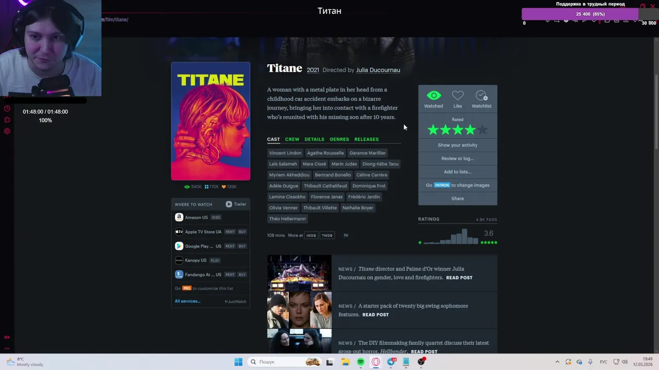The image size is (659, 370).
Task: Open cast member Garance Marillier
Action: [x=368, y=153]
